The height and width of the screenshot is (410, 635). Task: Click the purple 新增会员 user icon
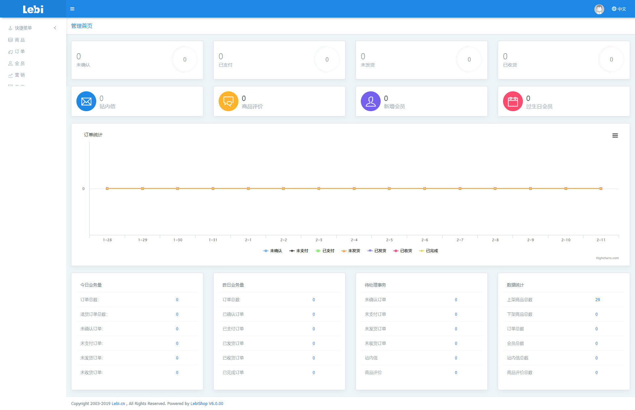click(x=370, y=101)
